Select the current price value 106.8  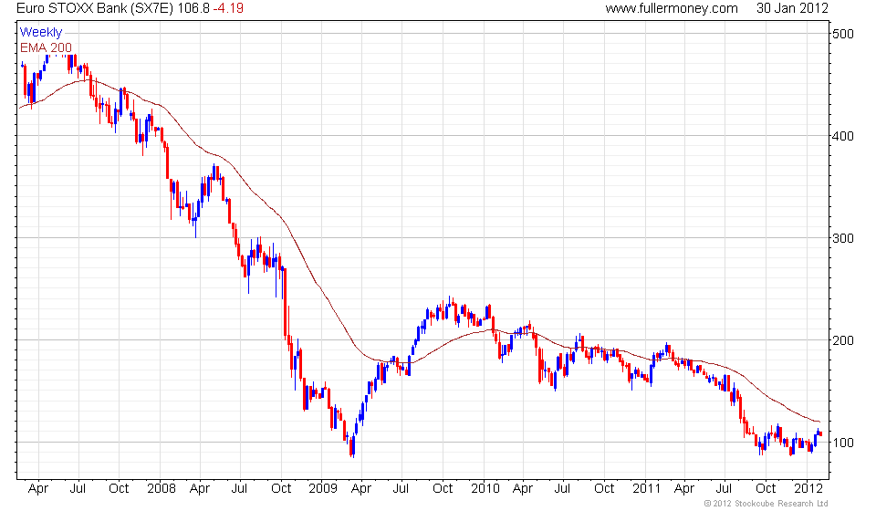pyautogui.click(x=193, y=8)
